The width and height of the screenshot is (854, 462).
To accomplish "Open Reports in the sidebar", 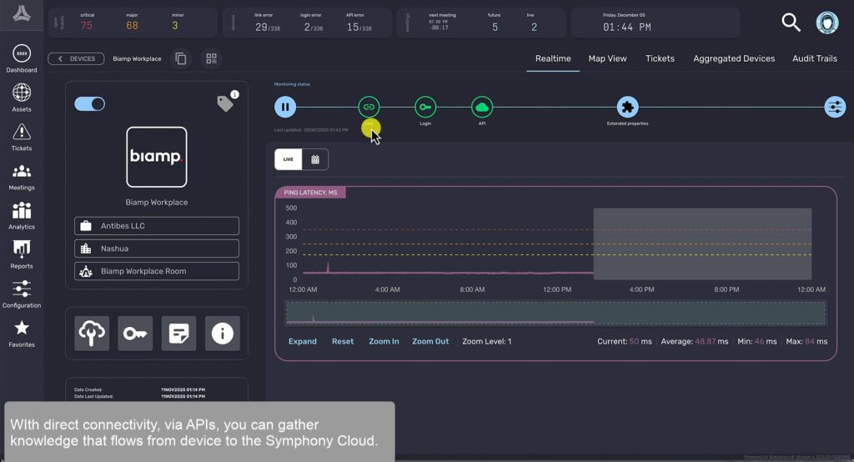I will (x=21, y=255).
